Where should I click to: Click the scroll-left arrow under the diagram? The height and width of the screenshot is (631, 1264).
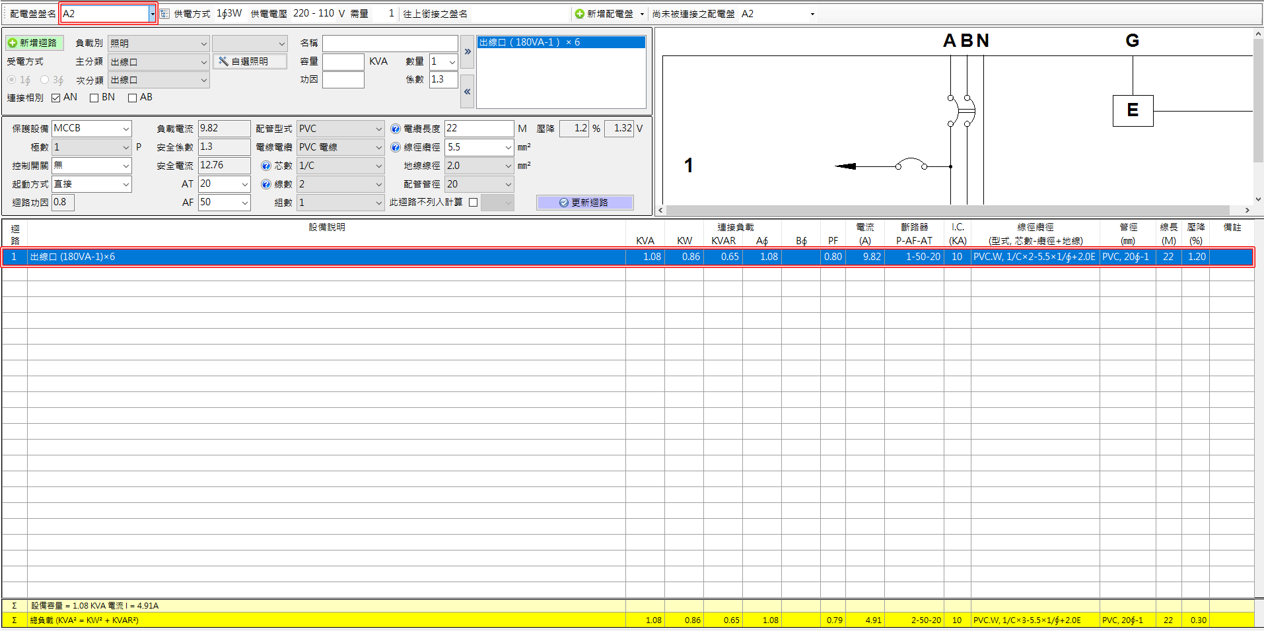point(661,211)
